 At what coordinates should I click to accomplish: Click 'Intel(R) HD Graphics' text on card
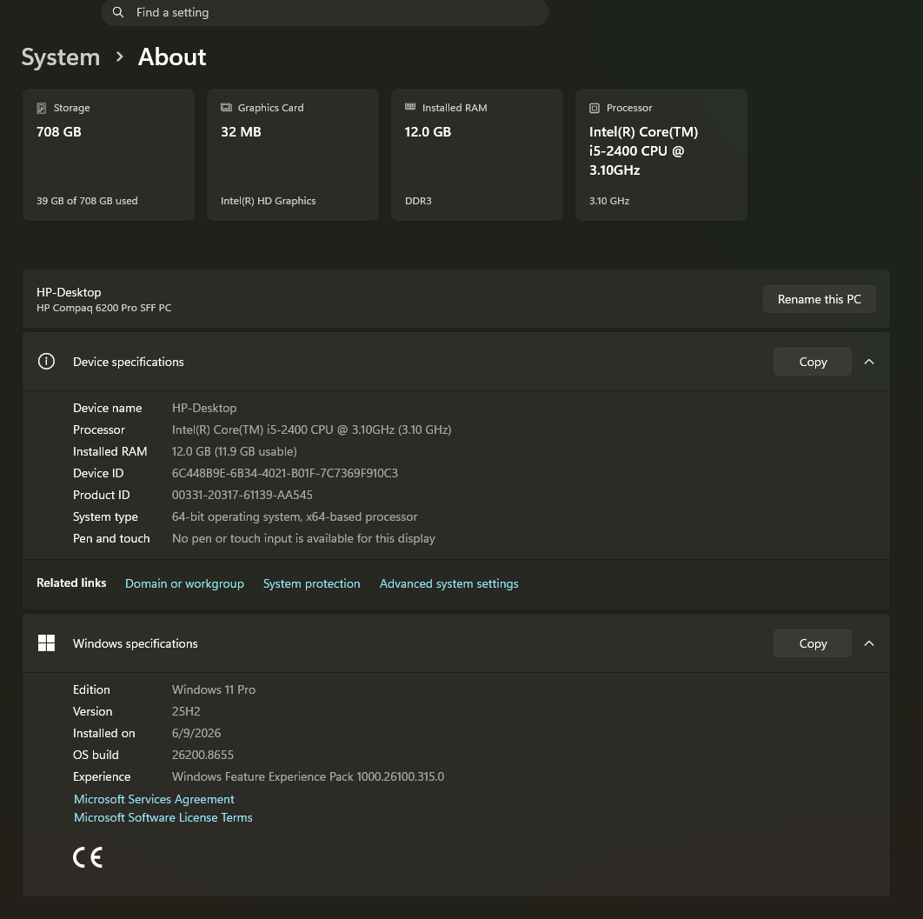pyautogui.click(x=268, y=201)
